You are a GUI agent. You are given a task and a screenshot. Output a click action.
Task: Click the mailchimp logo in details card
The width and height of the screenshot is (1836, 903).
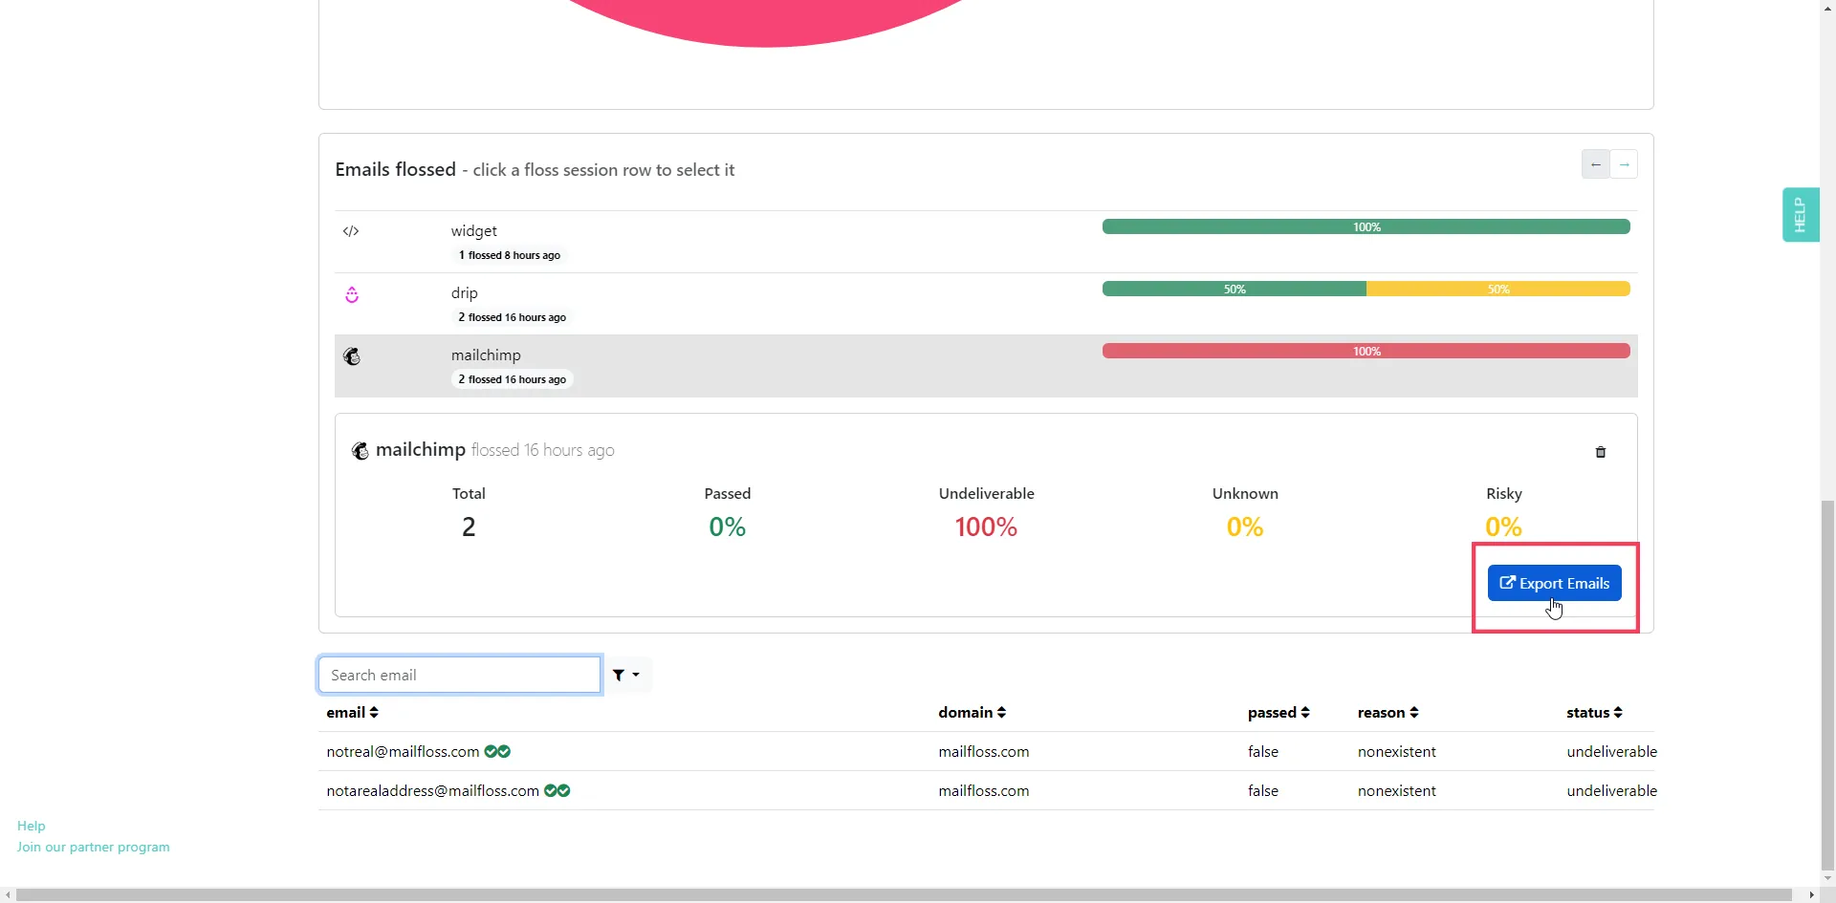361,451
